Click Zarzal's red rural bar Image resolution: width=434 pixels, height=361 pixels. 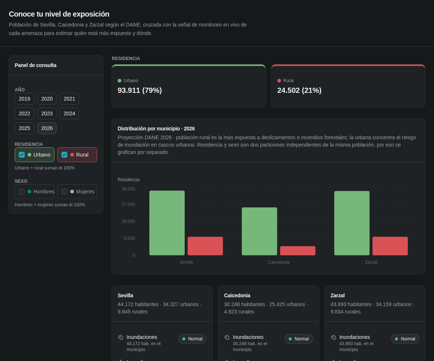pyautogui.click(x=390, y=246)
